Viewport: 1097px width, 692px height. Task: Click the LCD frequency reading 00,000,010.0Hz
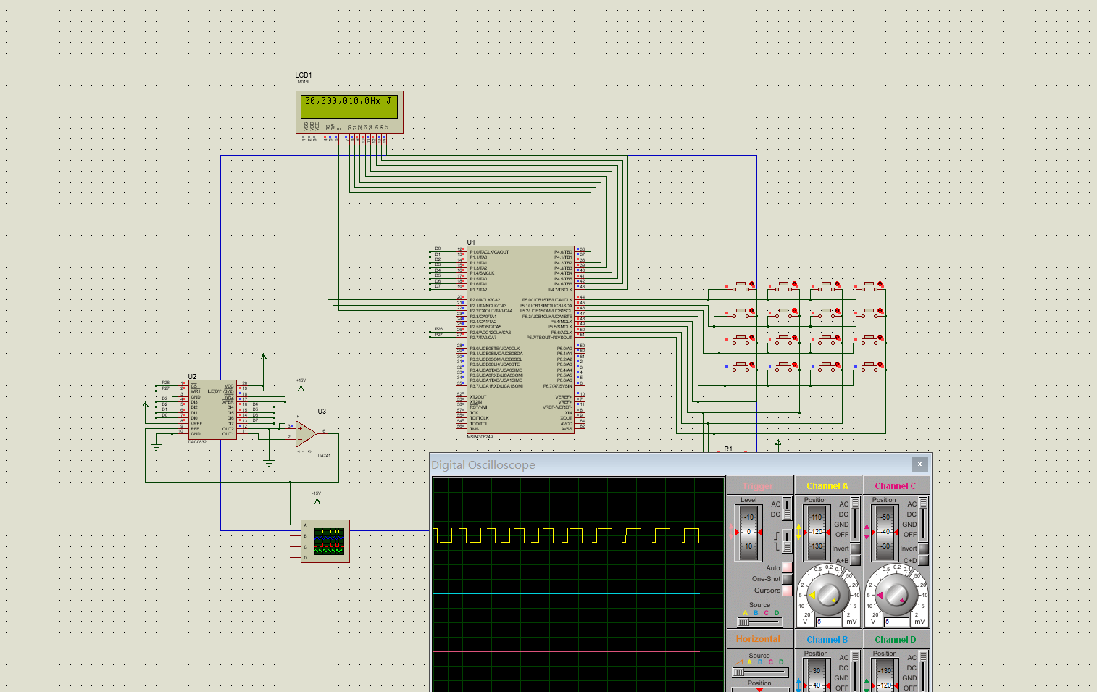(343, 101)
